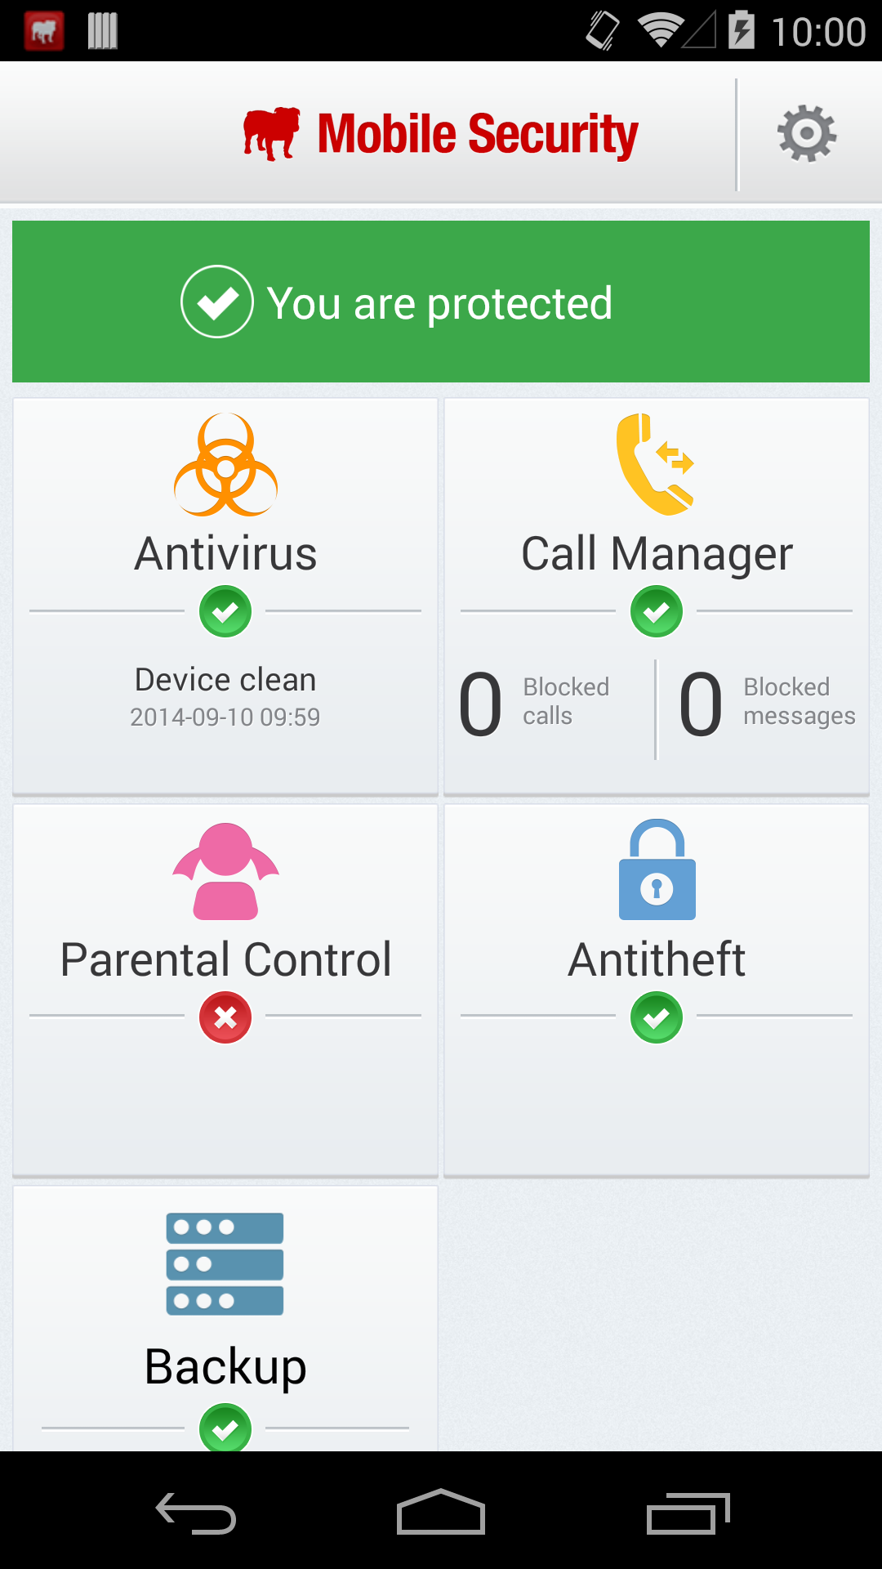Tap the red X status under Parental Control
The height and width of the screenshot is (1569, 882).
coord(225,1017)
